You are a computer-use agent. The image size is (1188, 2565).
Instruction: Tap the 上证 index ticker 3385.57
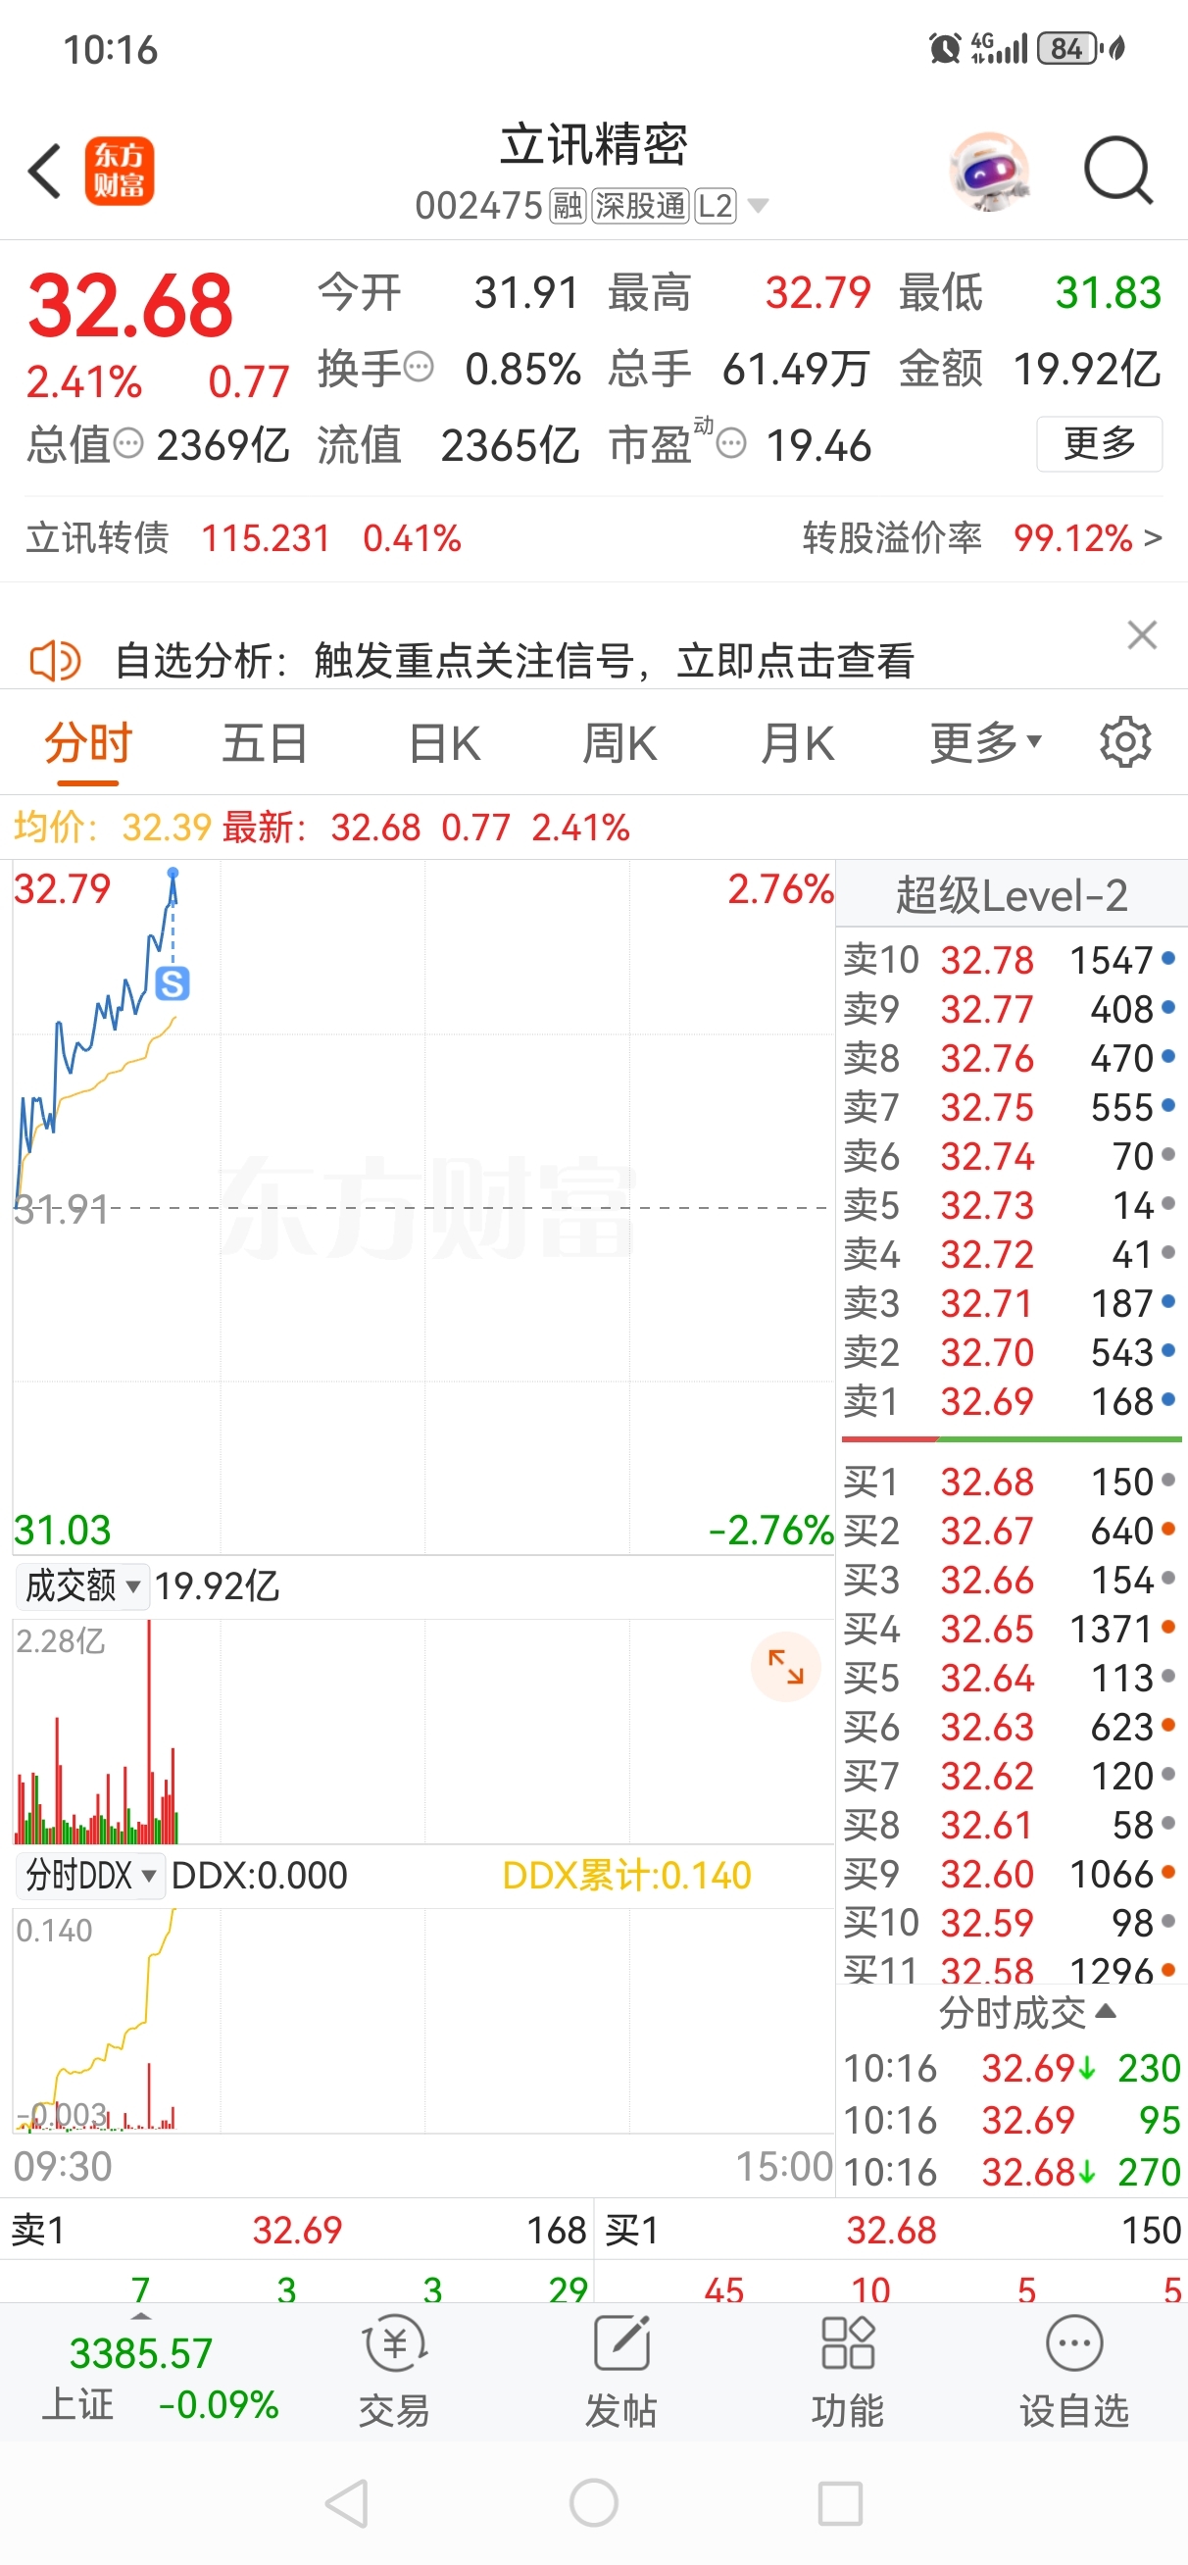click(x=141, y=2378)
